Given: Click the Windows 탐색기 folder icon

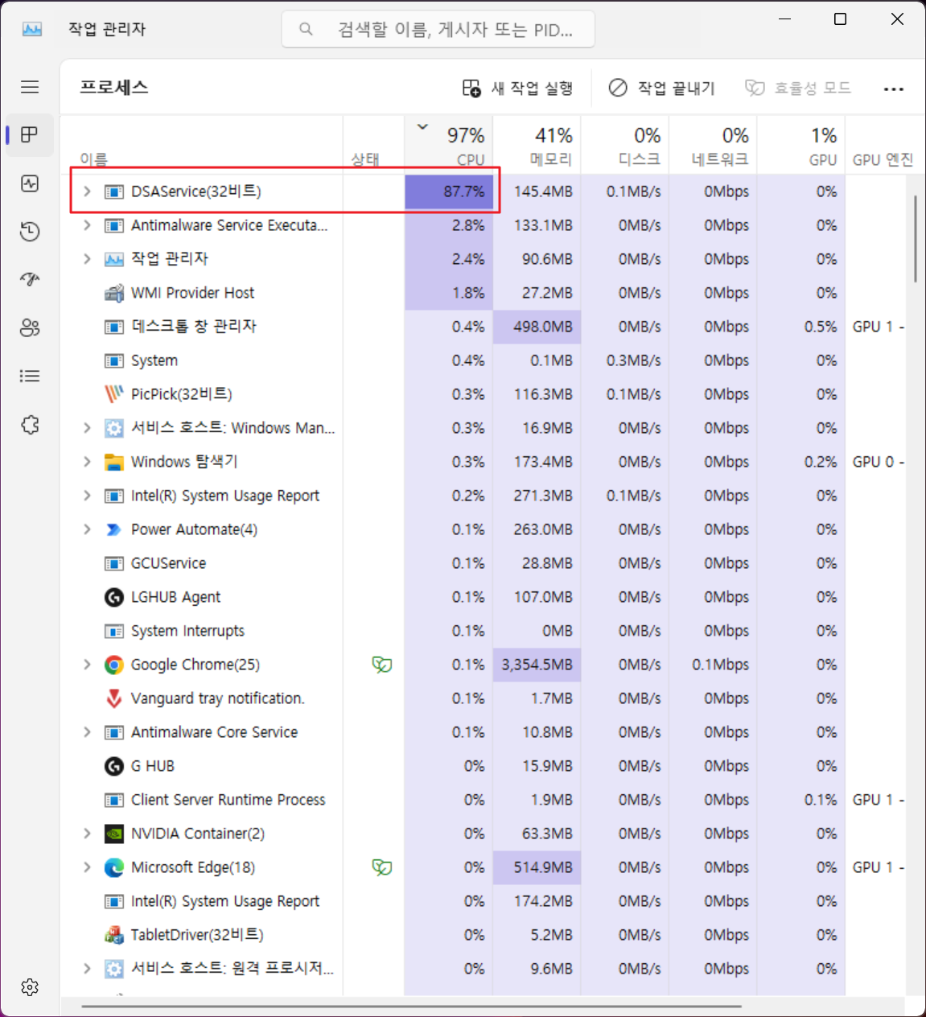Looking at the screenshot, I should pos(114,462).
